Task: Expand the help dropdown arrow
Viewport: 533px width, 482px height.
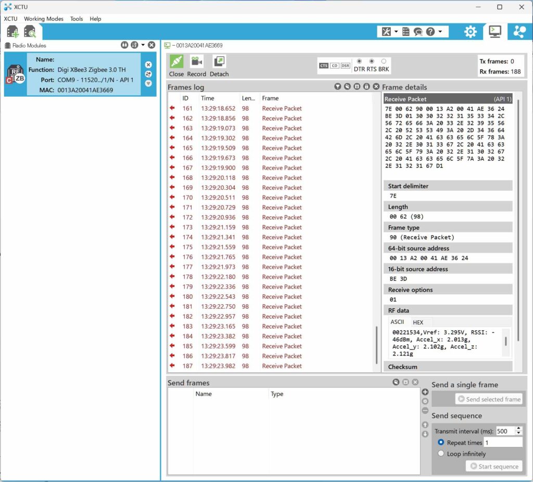Action: (x=440, y=32)
